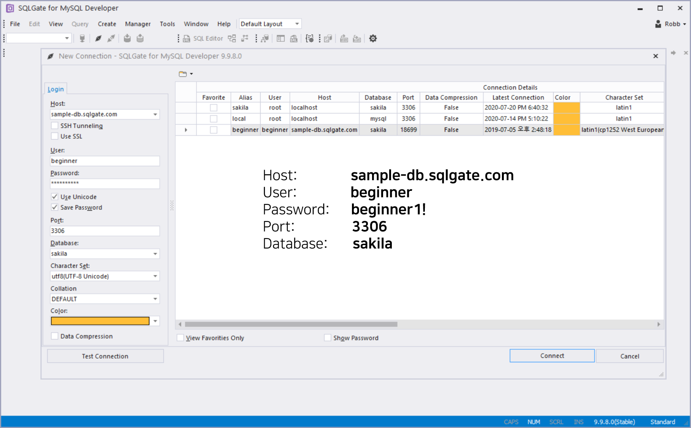Click the Password input field

click(105, 184)
